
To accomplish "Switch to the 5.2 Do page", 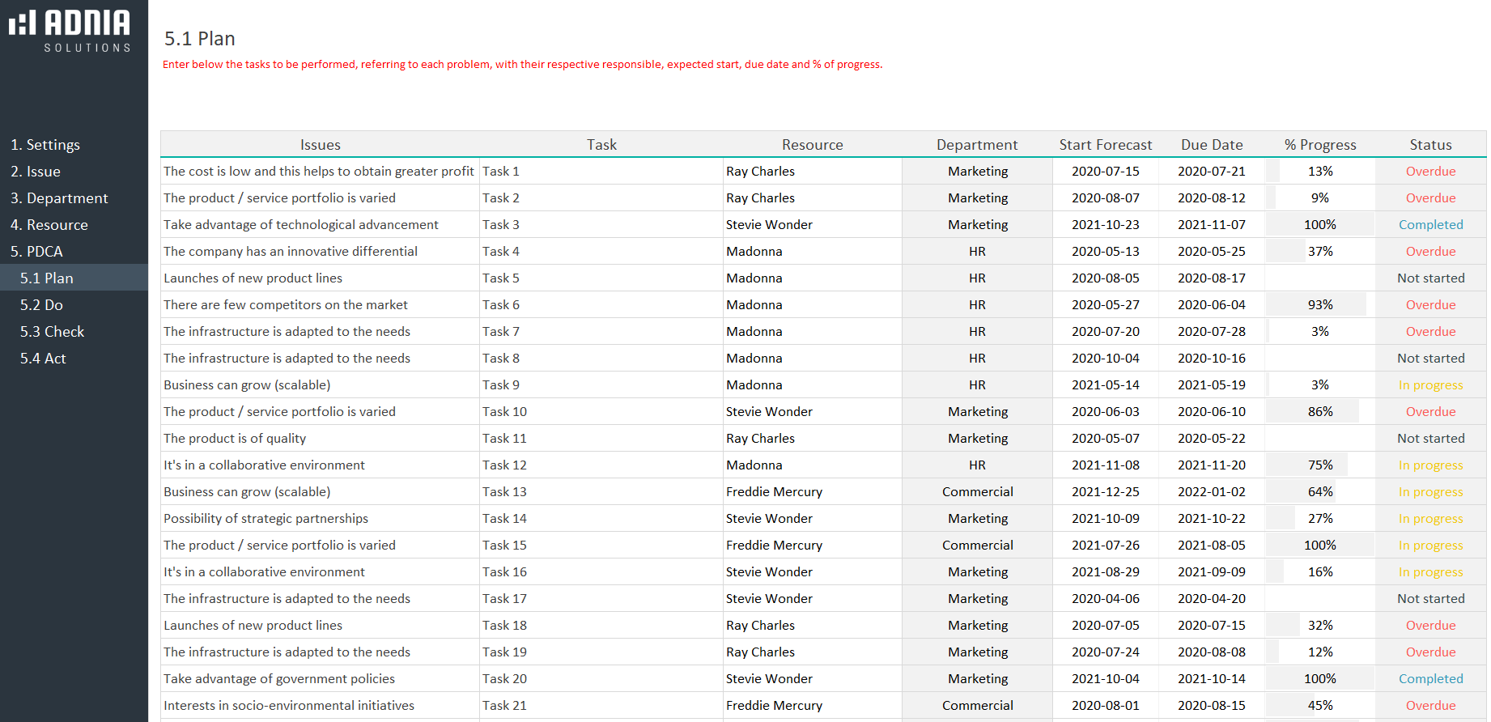I will [x=41, y=305].
